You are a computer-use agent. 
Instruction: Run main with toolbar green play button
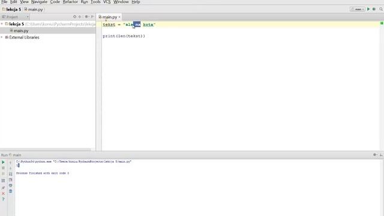(x=368, y=9)
